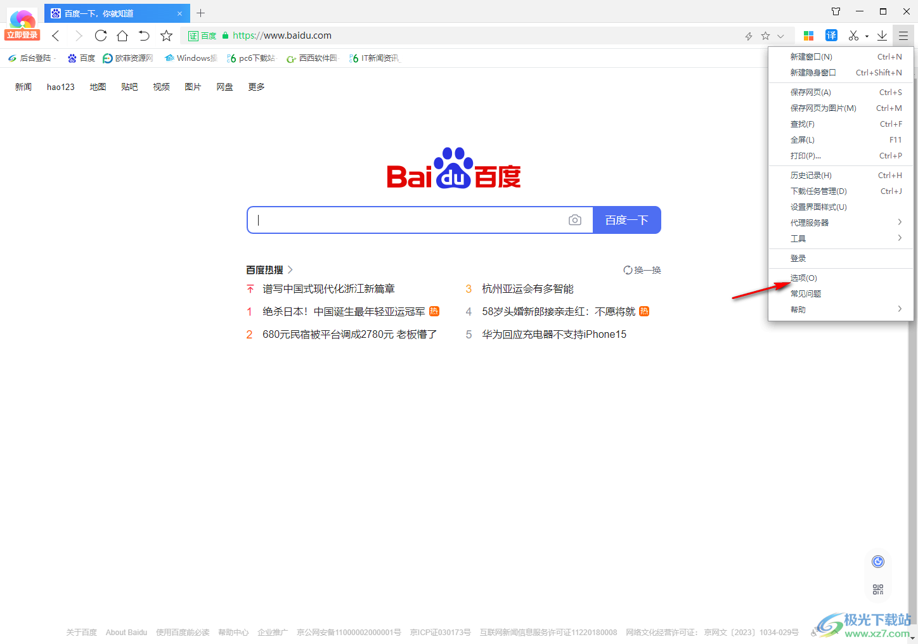Close the Baidu tab
The width and height of the screenshot is (918, 644).
click(x=179, y=13)
